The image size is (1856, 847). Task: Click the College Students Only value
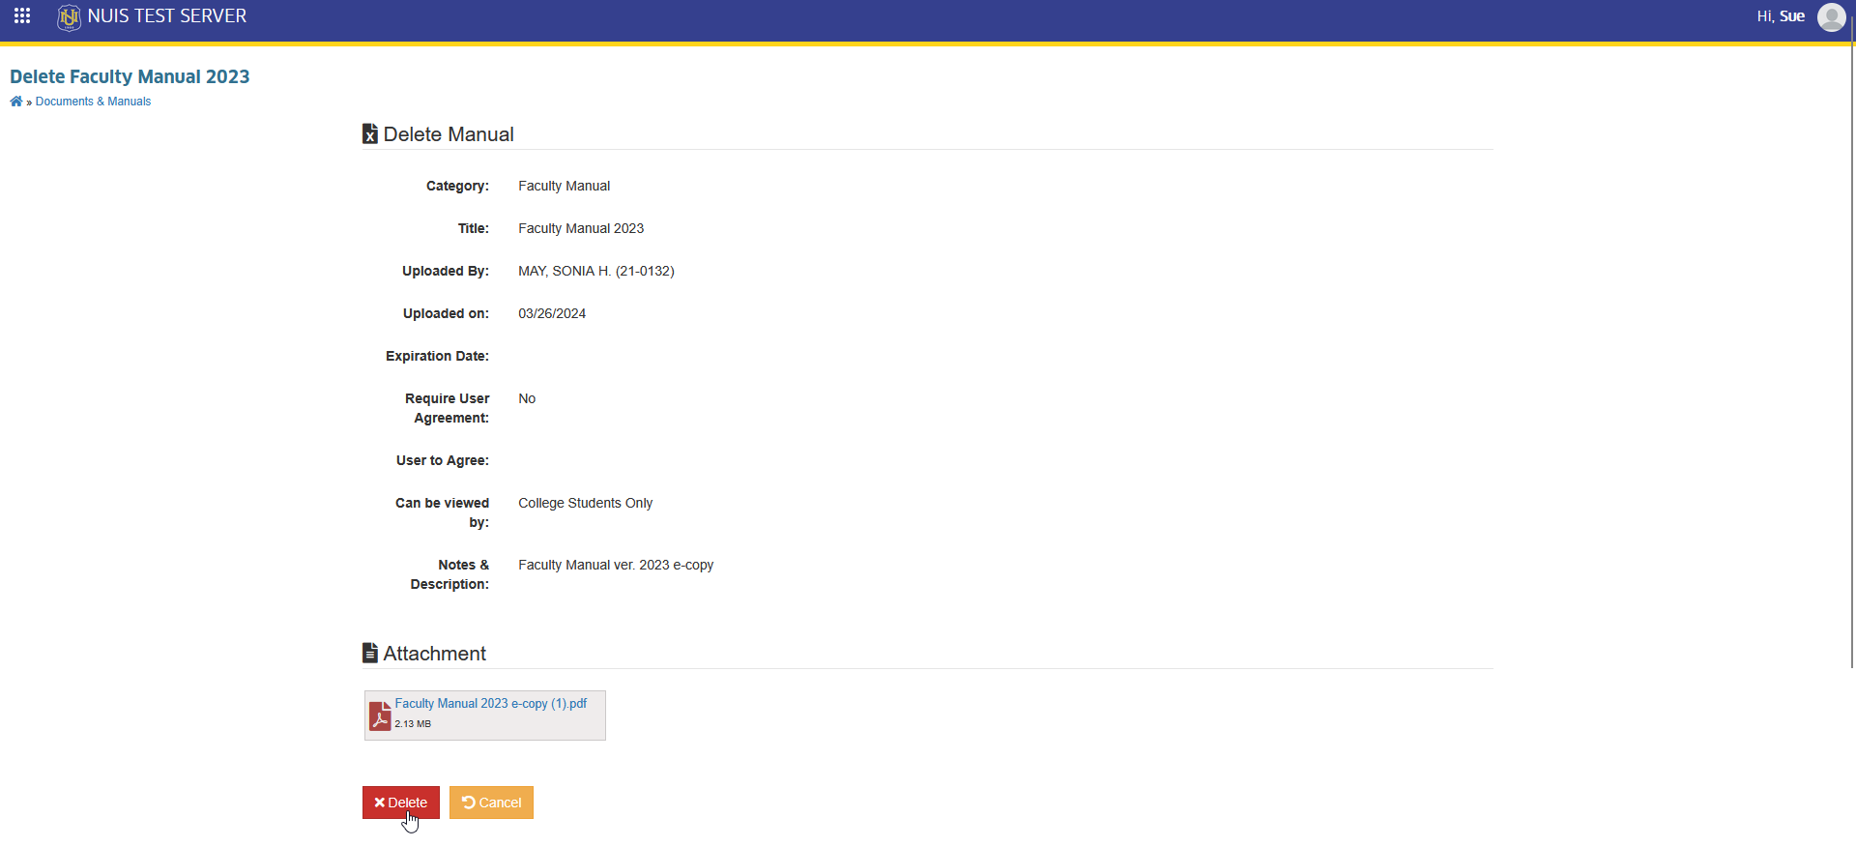coord(585,503)
